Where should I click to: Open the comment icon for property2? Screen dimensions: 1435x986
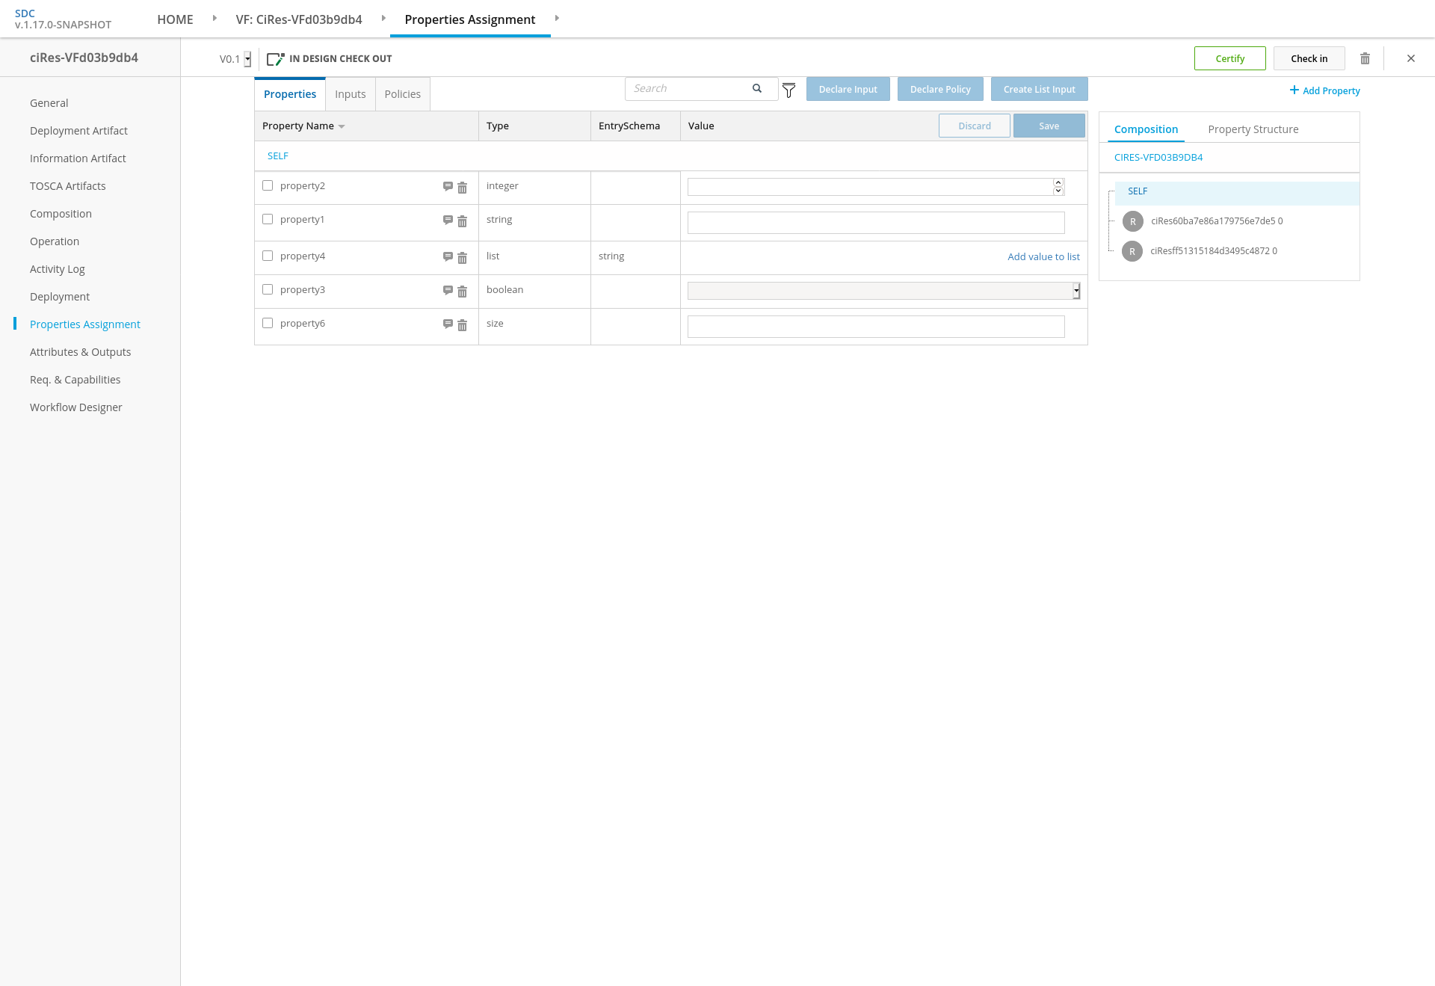(448, 186)
